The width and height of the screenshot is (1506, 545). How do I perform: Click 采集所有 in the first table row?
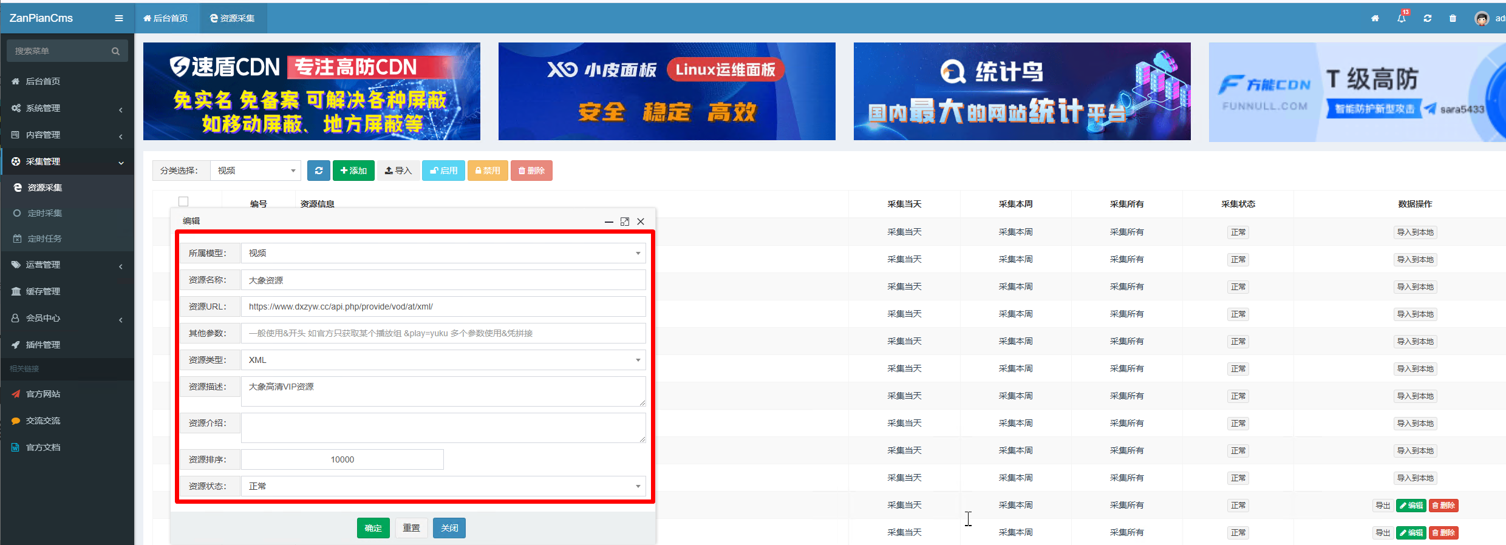1126,232
